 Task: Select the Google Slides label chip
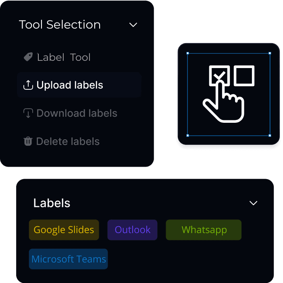pos(64,230)
